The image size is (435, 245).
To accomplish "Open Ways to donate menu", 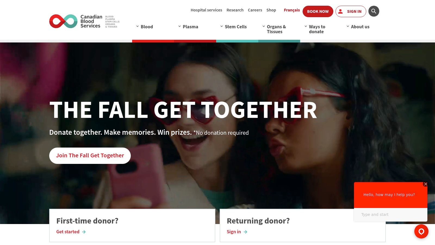I will pyautogui.click(x=315, y=29).
